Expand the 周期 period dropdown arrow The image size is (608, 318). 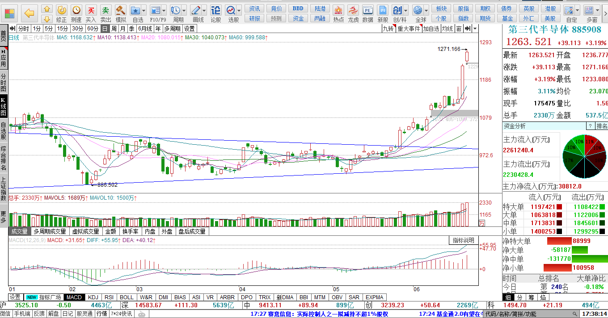click(x=185, y=10)
